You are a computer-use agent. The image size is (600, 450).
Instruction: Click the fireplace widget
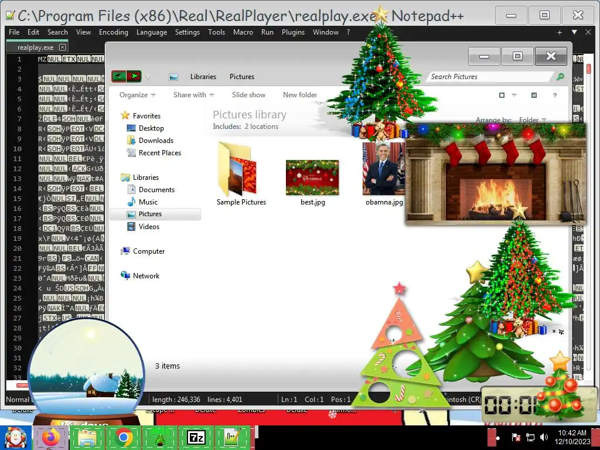[496, 174]
